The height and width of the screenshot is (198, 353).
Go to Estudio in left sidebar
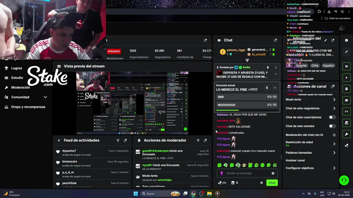[x=17, y=78]
